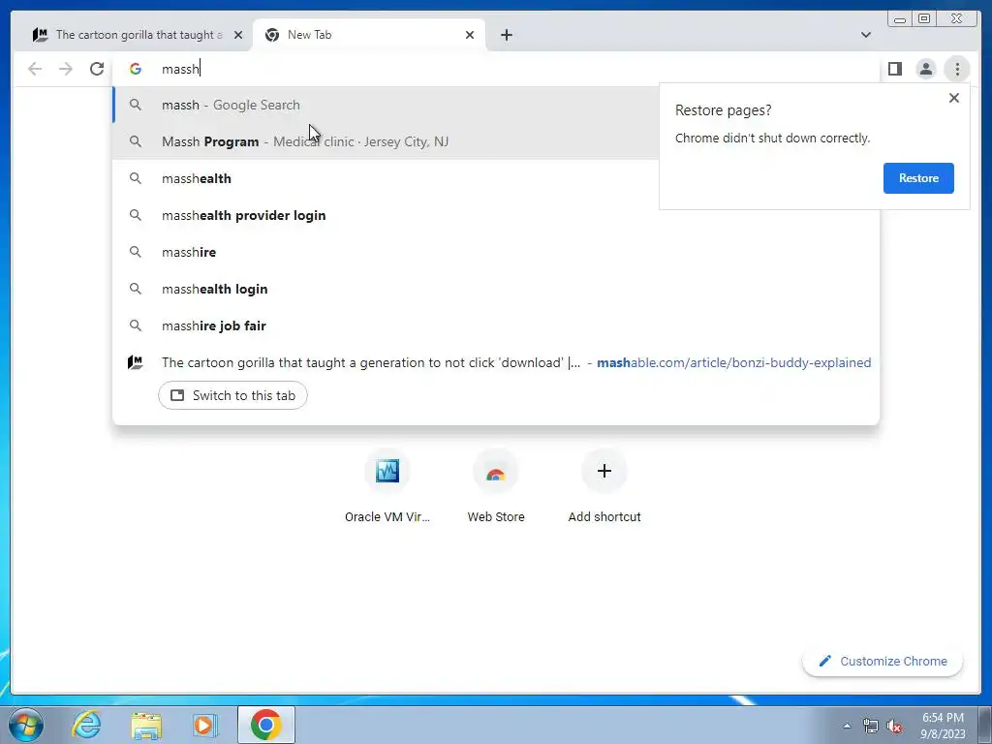Open a new tab with the plus icon
Image resolution: width=992 pixels, height=744 pixels.
click(506, 35)
